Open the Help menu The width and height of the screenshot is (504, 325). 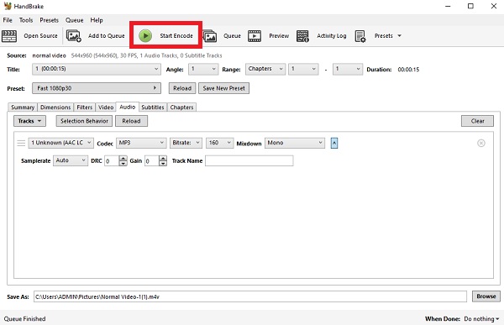[x=97, y=20]
